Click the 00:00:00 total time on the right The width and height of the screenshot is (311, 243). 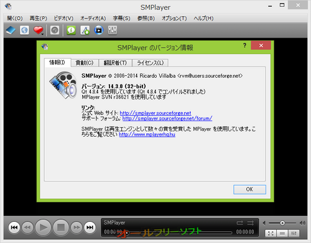tap(245, 232)
